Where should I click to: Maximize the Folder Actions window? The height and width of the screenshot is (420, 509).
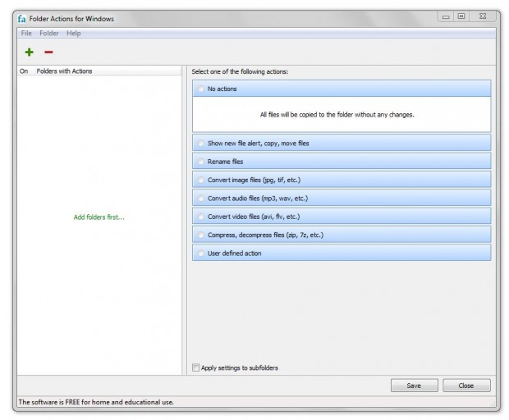[x=461, y=16]
